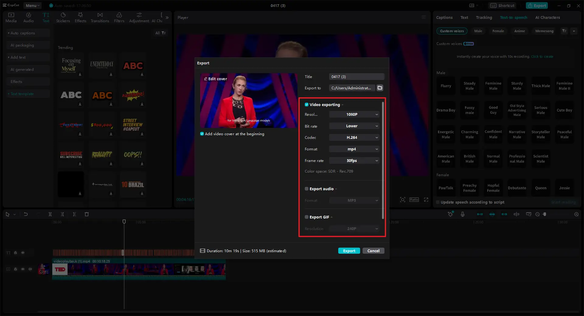Select the Anime voice category tab
584x316 pixels.
(520, 31)
